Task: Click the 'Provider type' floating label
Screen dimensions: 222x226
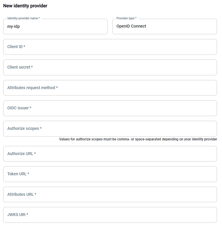Action: [x=126, y=18]
